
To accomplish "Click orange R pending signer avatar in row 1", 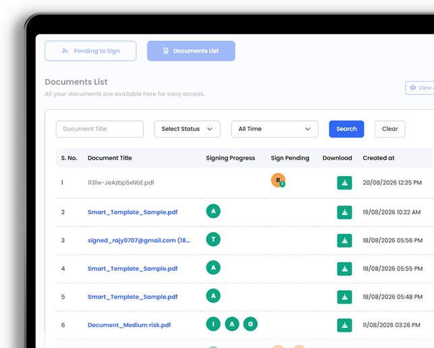I will [x=278, y=180].
